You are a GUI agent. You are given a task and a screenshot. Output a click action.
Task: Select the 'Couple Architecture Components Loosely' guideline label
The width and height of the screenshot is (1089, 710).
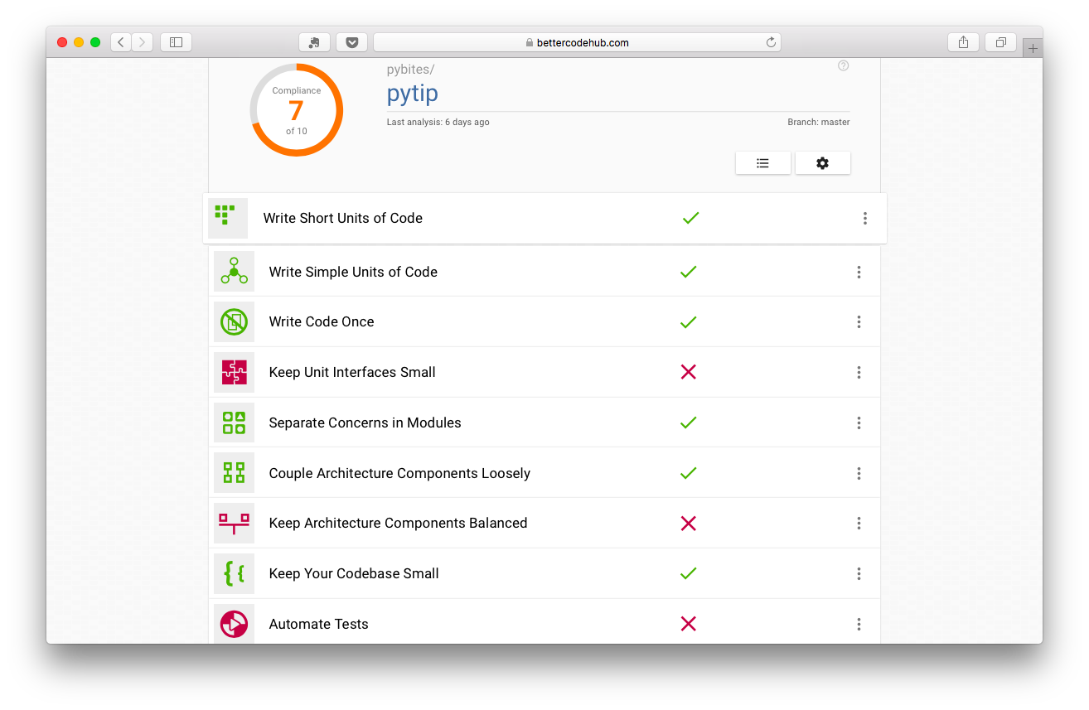click(x=399, y=473)
